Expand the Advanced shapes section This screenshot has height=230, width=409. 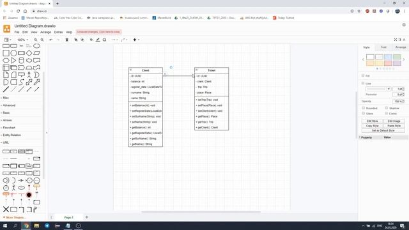(x=9, y=105)
